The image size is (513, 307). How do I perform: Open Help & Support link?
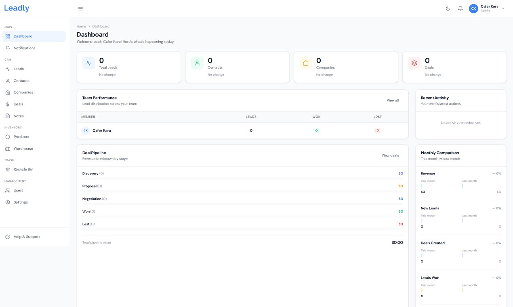34,237
